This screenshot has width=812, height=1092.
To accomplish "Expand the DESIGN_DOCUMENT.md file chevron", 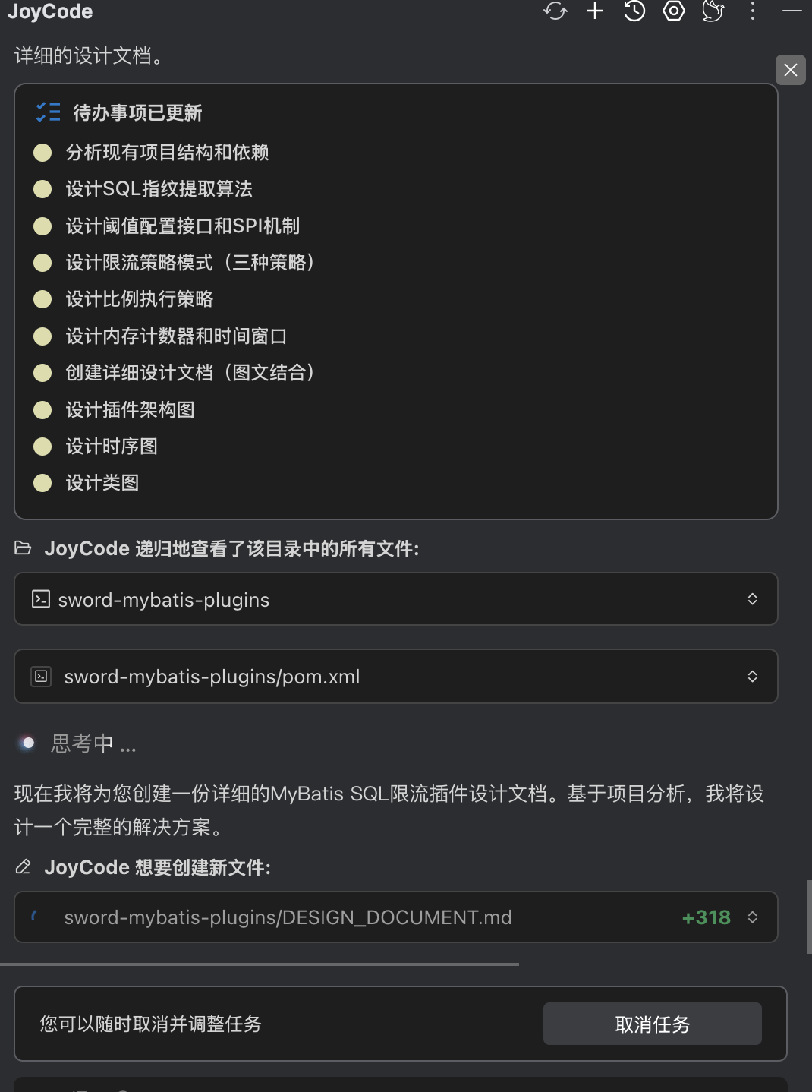I will (x=752, y=917).
